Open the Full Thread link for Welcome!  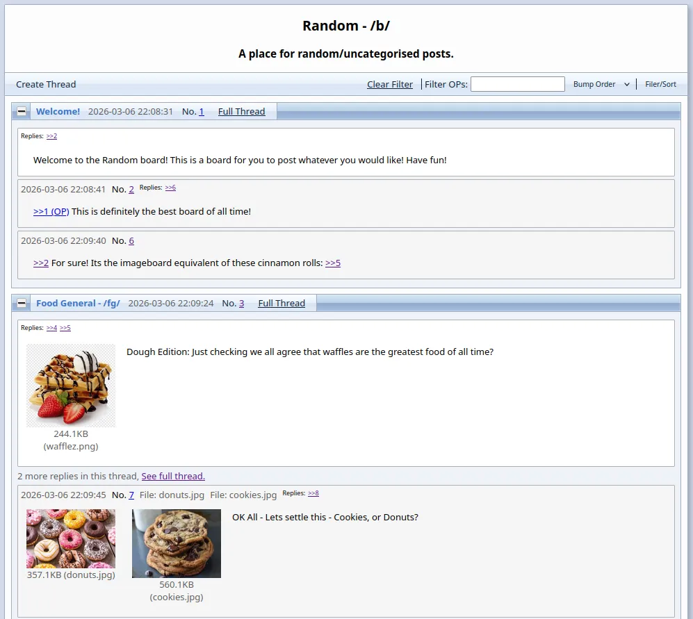[x=241, y=111]
